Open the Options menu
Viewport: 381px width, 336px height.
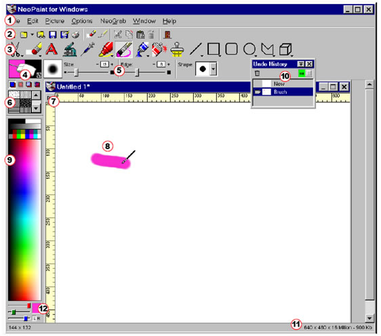click(x=82, y=21)
